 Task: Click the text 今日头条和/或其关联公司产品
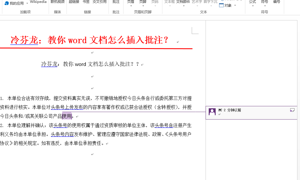[x=31, y=116]
